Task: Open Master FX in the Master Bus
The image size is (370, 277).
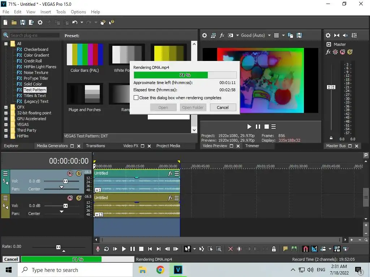Action: pos(328,52)
